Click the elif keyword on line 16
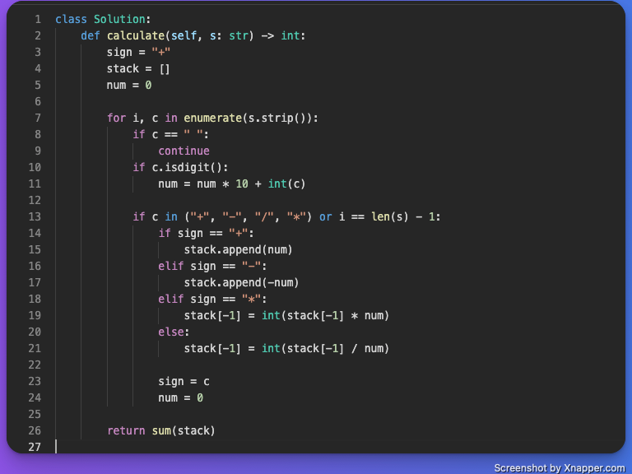Image resolution: width=632 pixels, height=474 pixels. coord(171,266)
